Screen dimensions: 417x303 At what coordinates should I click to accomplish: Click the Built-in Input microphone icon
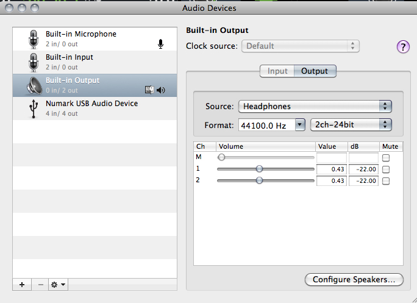[x=32, y=62]
